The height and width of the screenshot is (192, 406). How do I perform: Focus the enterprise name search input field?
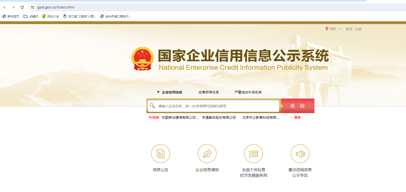213,106
